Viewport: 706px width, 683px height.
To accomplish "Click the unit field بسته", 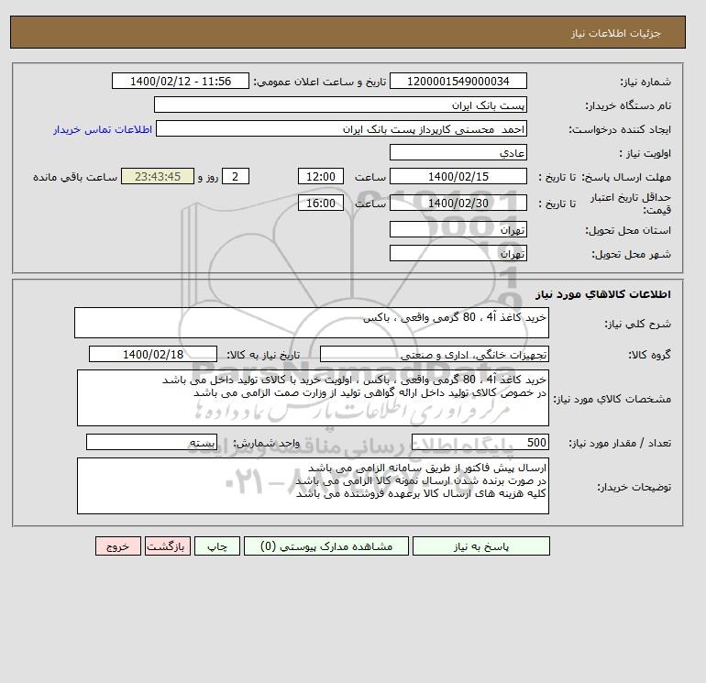I will click(x=151, y=442).
